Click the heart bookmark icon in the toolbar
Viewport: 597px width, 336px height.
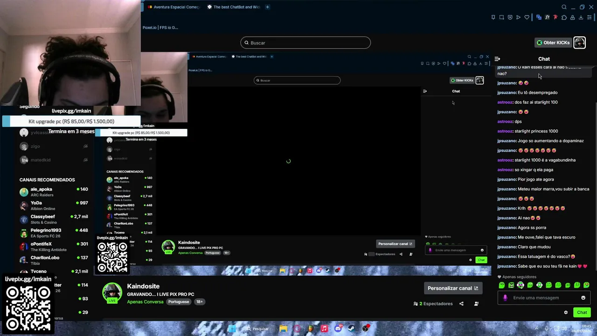click(527, 17)
